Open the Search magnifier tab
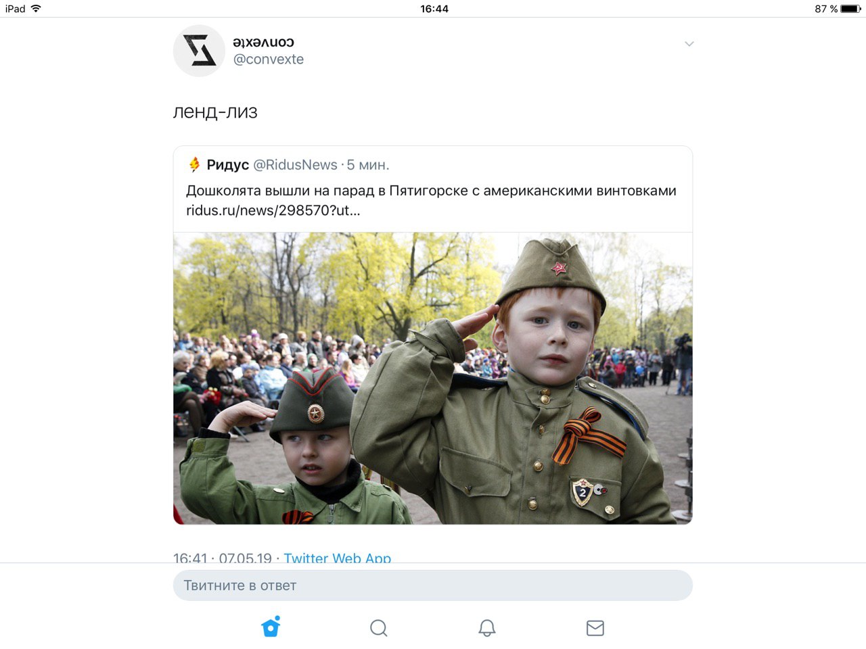 click(x=379, y=628)
